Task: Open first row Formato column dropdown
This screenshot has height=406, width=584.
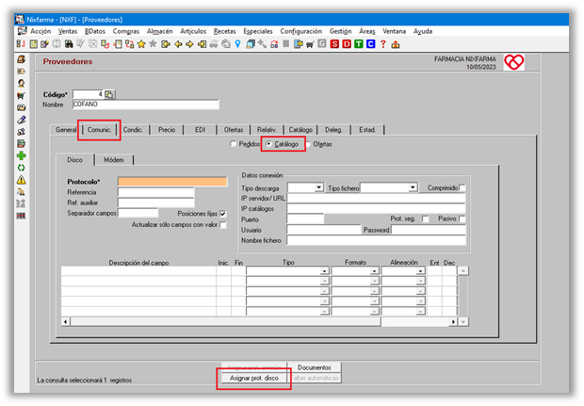Action: pos(374,271)
